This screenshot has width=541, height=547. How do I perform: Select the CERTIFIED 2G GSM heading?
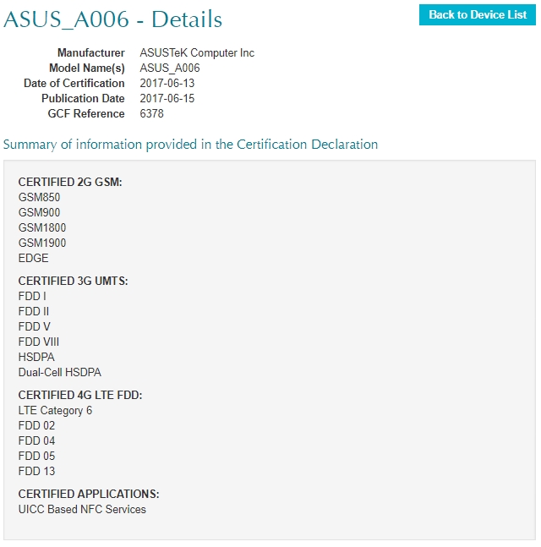70,182
